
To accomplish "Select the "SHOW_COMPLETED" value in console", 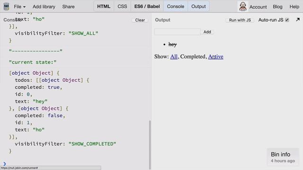I will click(x=92, y=144).
